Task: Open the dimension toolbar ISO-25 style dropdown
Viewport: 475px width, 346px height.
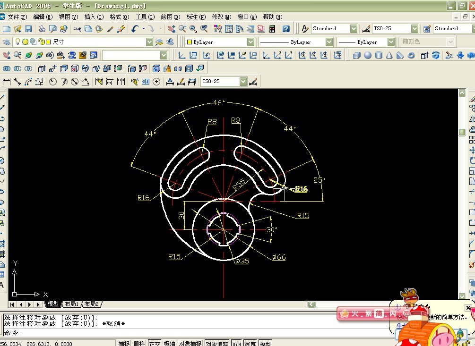Action: (243, 81)
